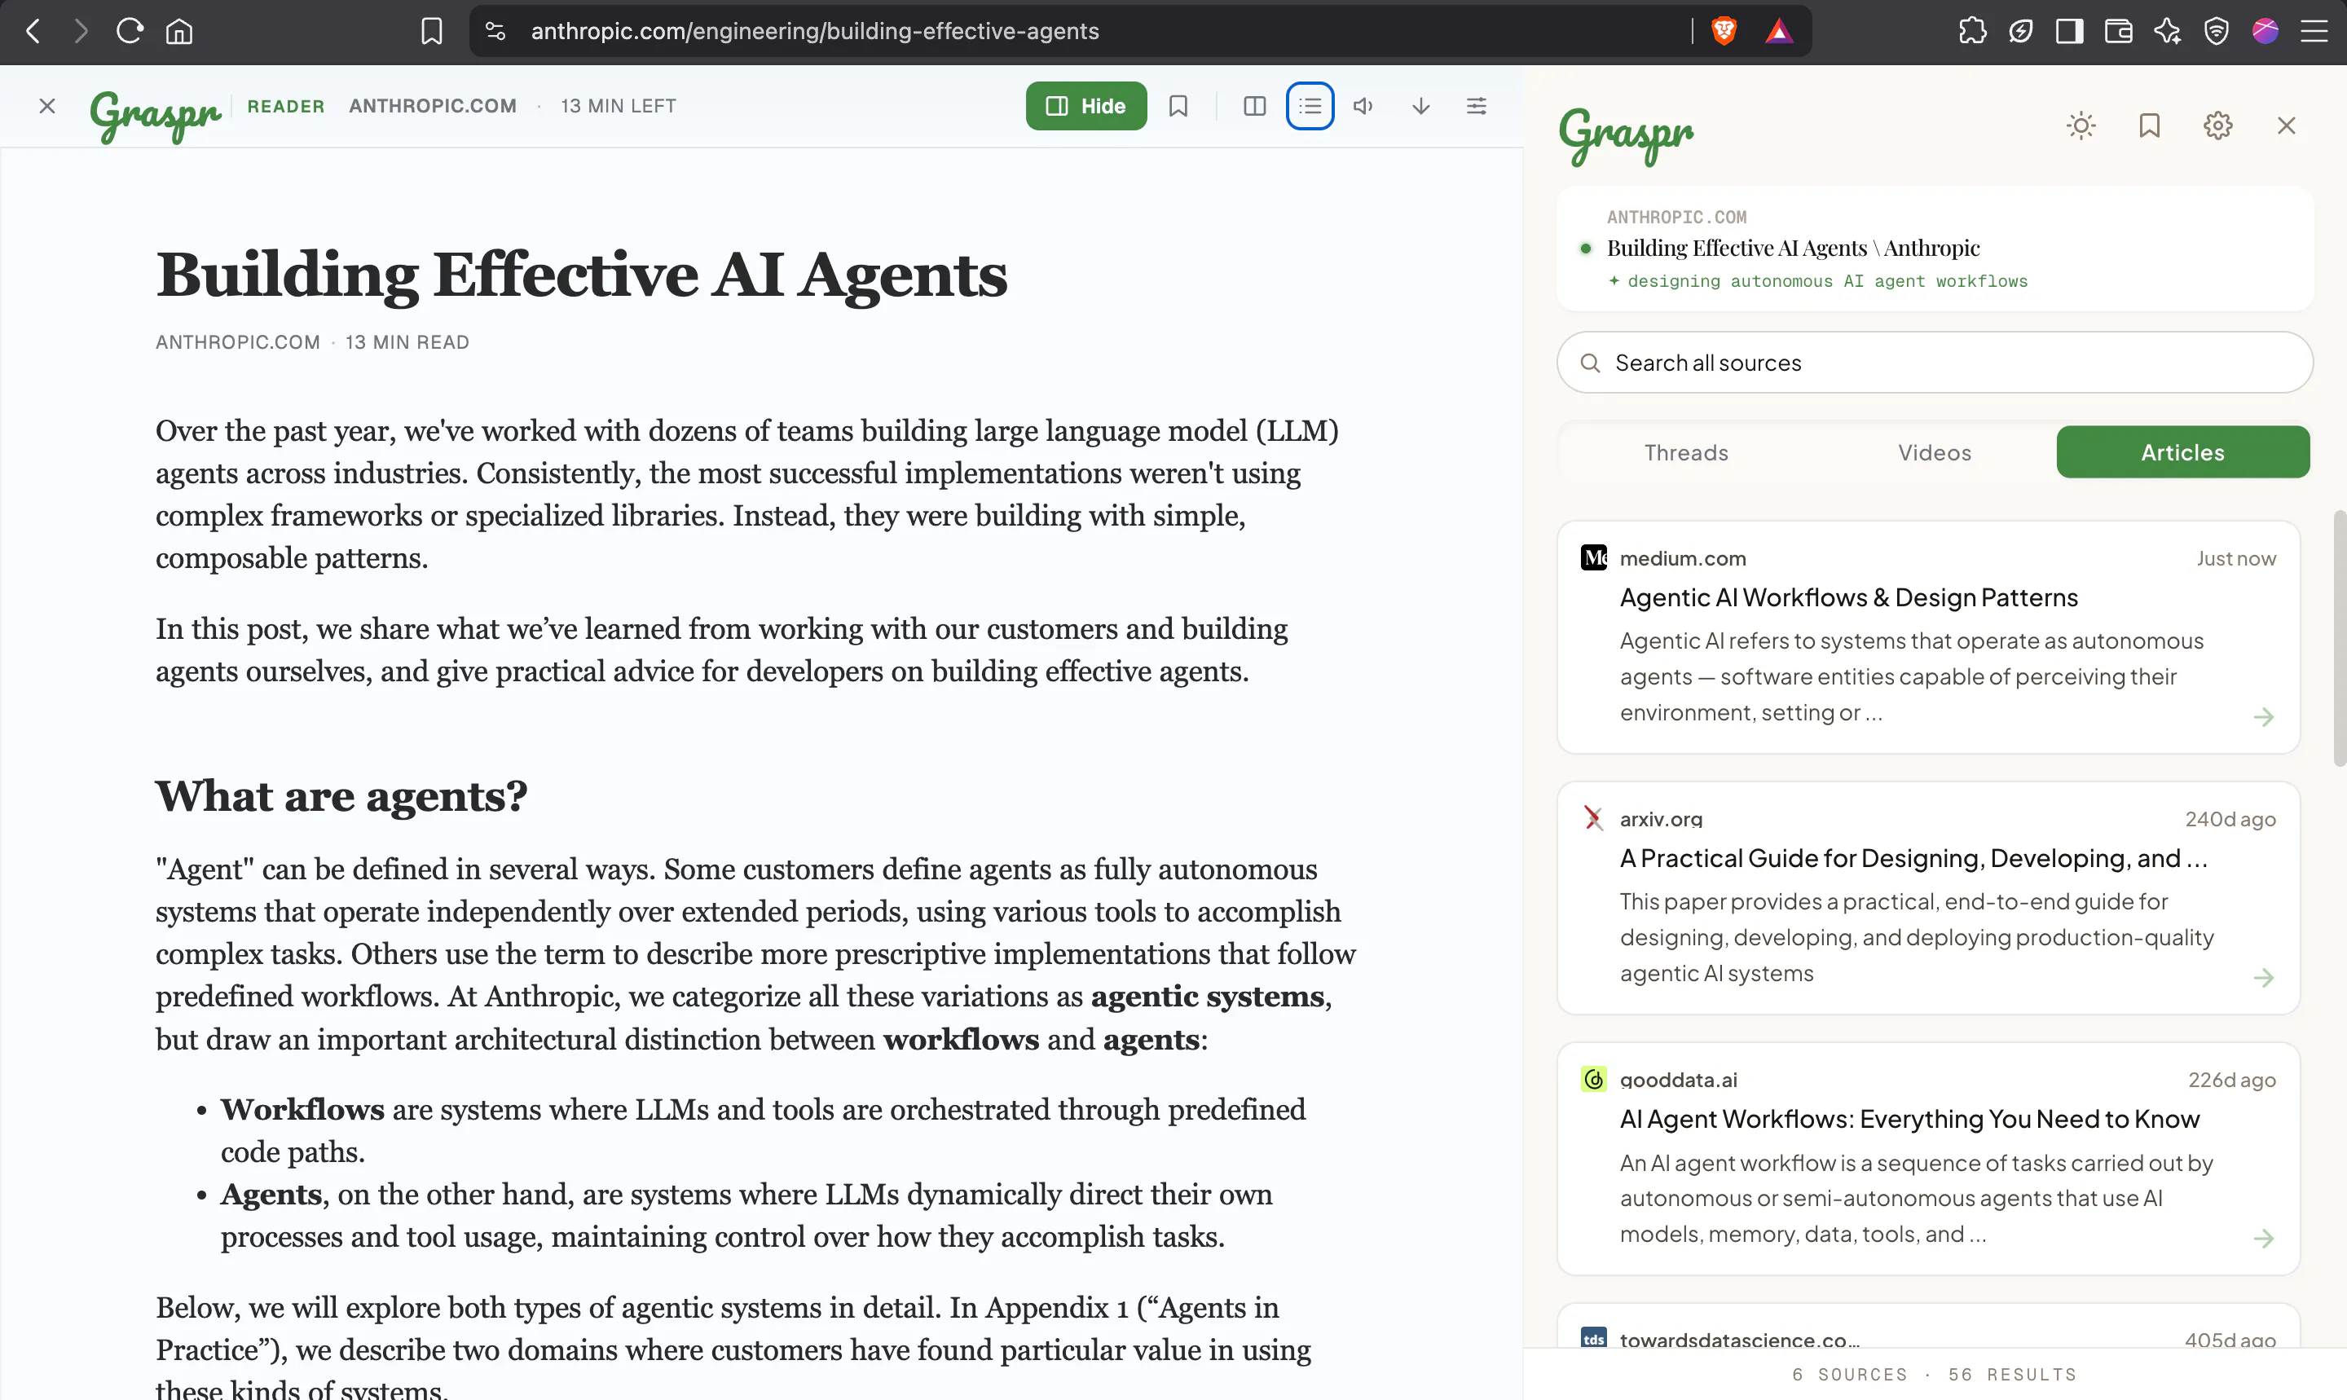
Task: Open the Brave Rewards triangle icon
Action: coord(1779,31)
